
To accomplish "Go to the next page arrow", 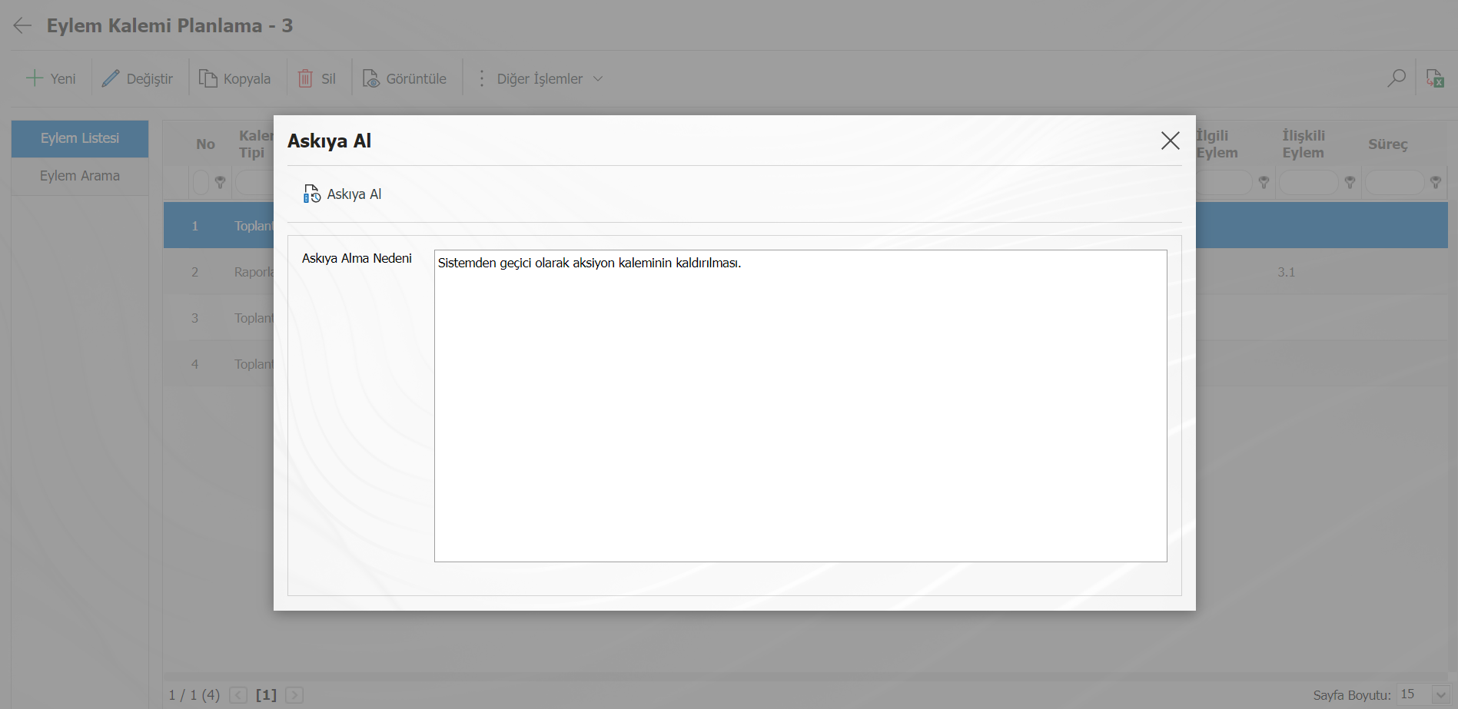I will pos(294,695).
